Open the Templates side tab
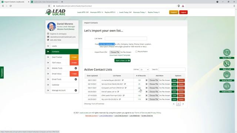 tap(2, 72)
